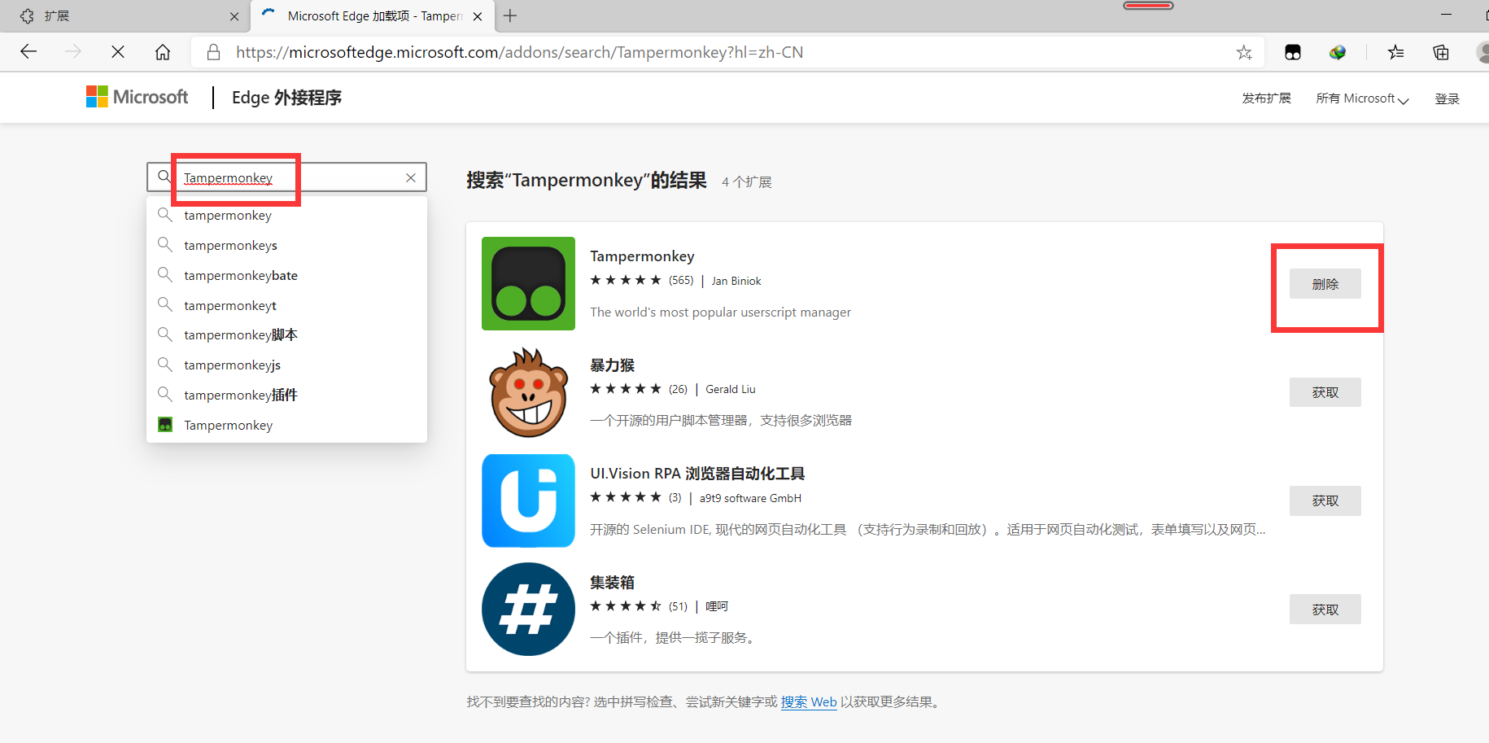
Task: Open Edge 外接程序 home link
Action: [286, 98]
